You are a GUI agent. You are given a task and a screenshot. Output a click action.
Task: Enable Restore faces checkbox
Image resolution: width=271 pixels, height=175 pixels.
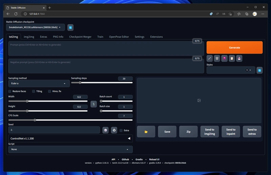[10, 91]
